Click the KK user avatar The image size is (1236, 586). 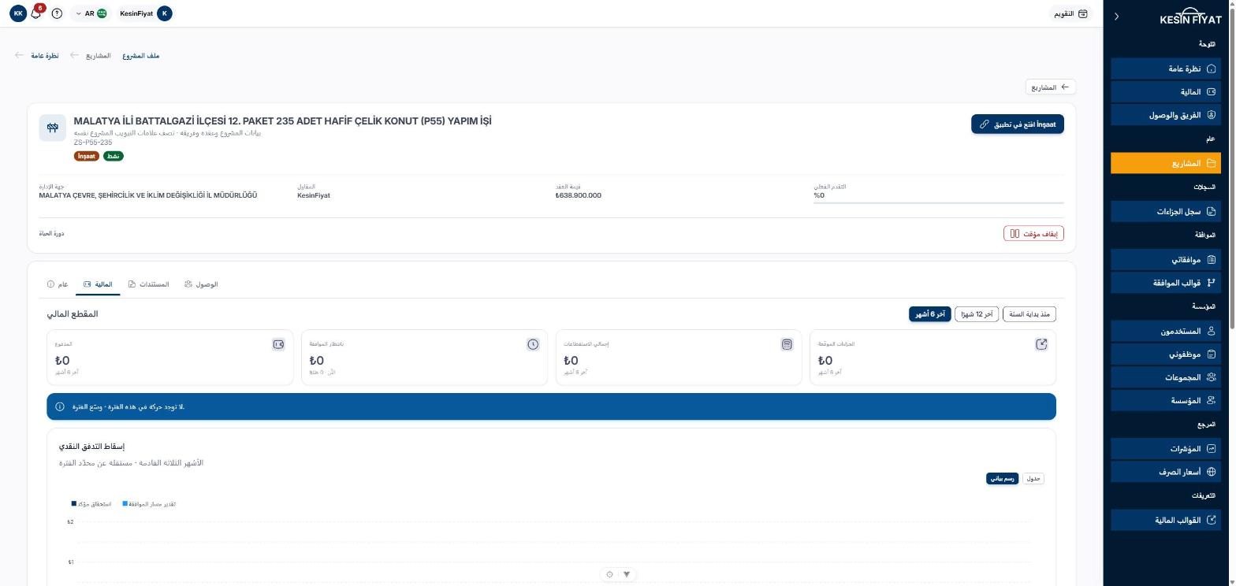18,13
